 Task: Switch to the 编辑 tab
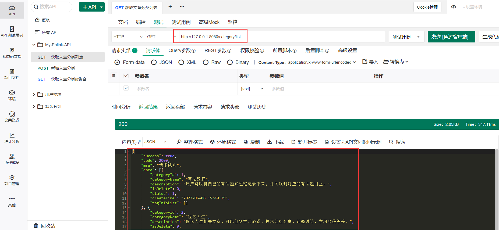click(141, 22)
